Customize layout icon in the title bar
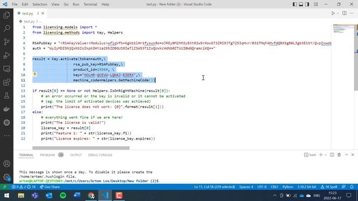Image resolution: width=358 pixels, height=201 pixels. pos(315,4)
